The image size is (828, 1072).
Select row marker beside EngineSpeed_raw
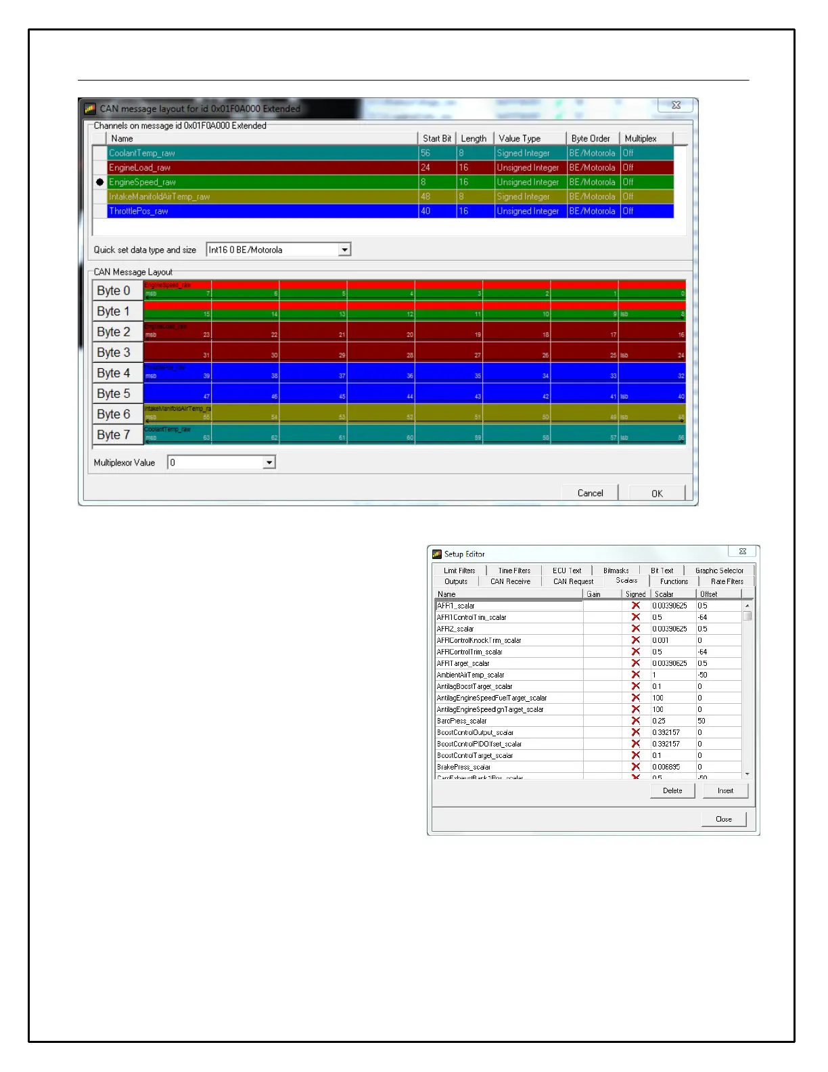click(x=100, y=182)
